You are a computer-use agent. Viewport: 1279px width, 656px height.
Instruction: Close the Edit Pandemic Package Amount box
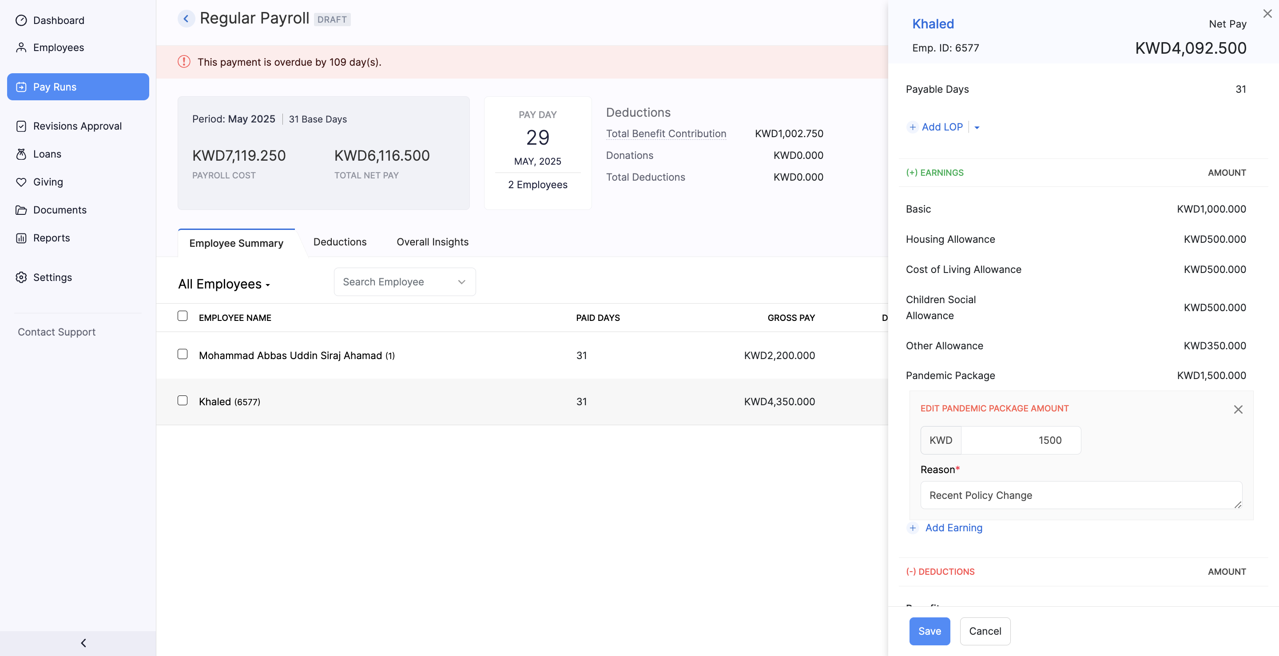tap(1238, 409)
